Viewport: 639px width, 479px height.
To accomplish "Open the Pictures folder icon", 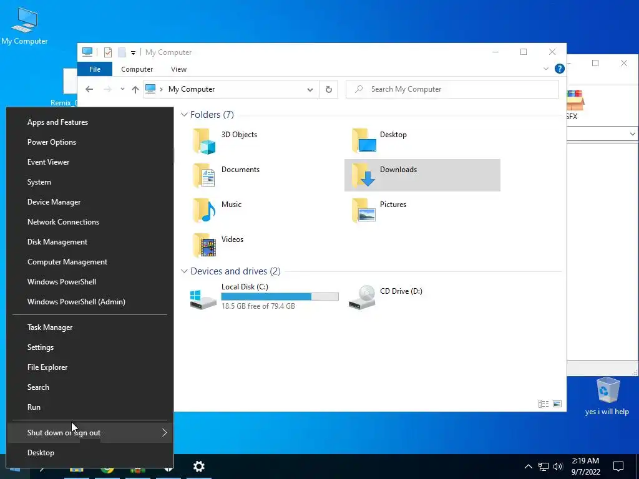I will (x=364, y=210).
